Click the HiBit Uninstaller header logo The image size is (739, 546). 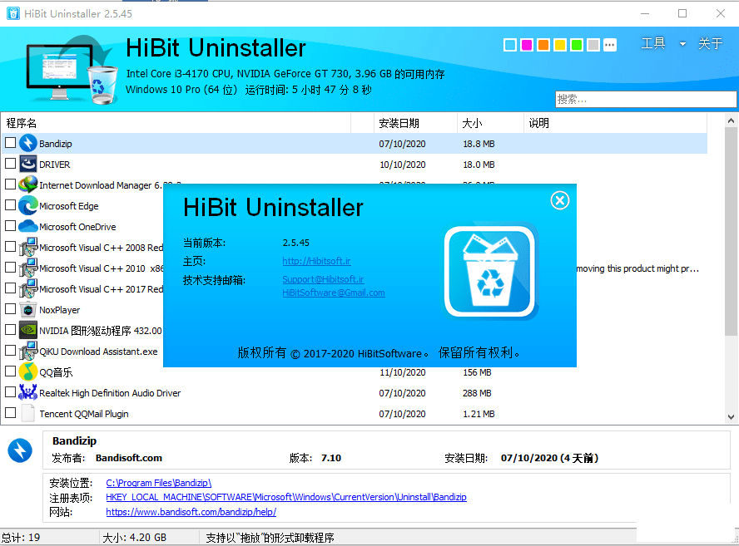(72, 69)
